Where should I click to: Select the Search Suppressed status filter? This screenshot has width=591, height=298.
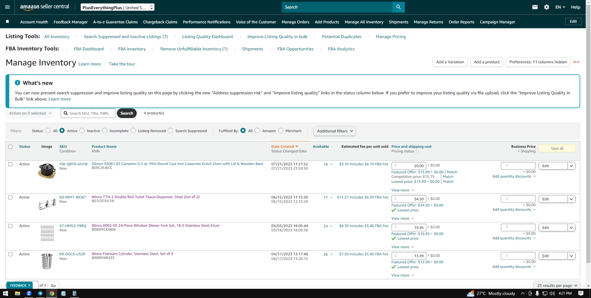click(x=170, y=131)
